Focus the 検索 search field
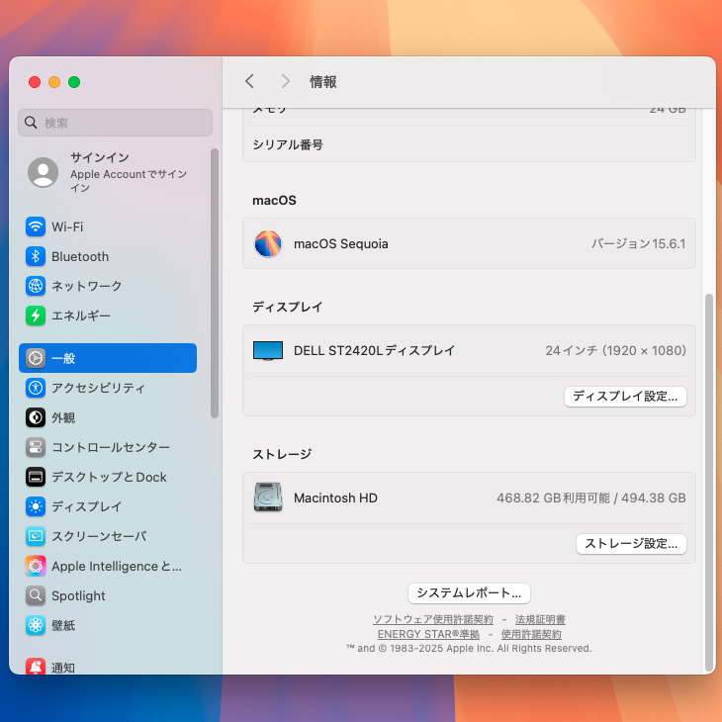This screenshot has width=722, height=722. [115, 123]
